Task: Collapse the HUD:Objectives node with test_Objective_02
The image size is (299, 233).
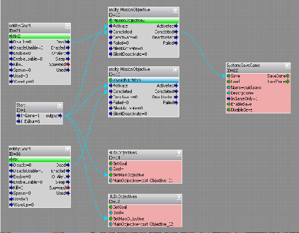Action: pos(179,197)
